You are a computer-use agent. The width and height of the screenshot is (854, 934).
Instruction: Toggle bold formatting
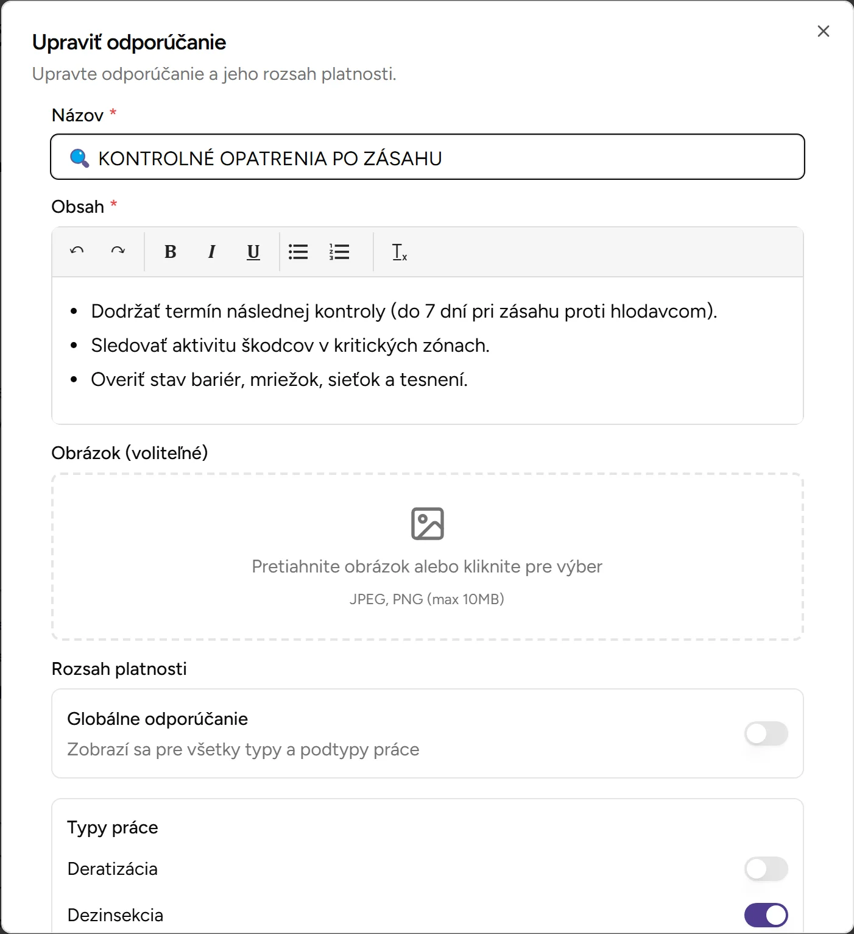(171, 251)
